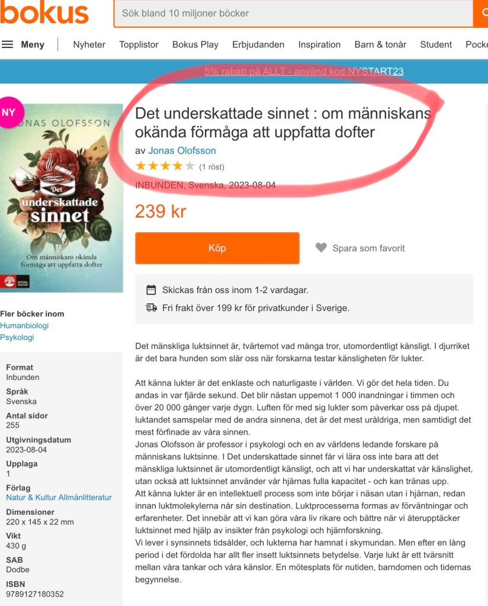Open the Nyheter menu item

[x=89, y=44]
